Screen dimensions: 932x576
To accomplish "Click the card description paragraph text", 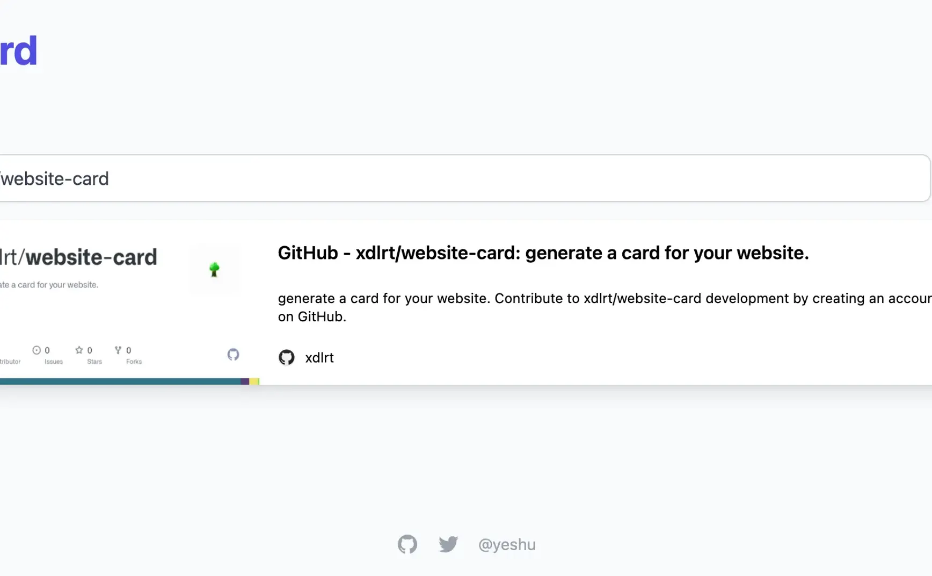I will 605,307.
